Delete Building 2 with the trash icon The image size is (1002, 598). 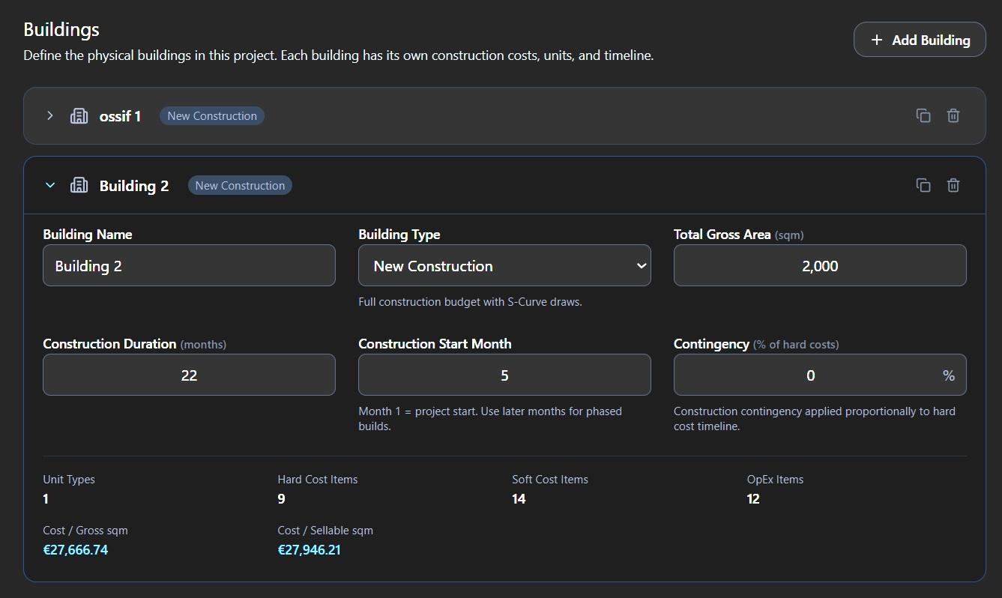tap(953, 185)
